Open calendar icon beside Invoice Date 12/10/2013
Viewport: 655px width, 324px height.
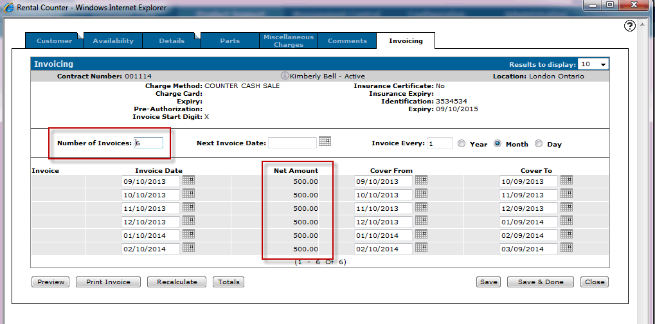[188, 221]
